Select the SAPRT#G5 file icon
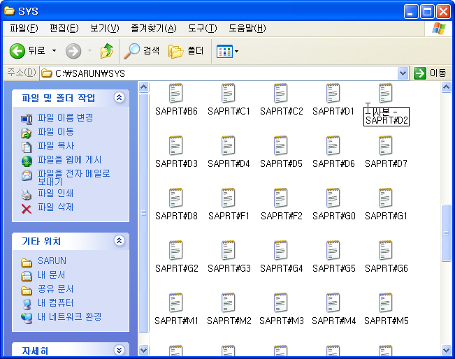This screenshot has height=359, width=455. (x=333, y=250)
